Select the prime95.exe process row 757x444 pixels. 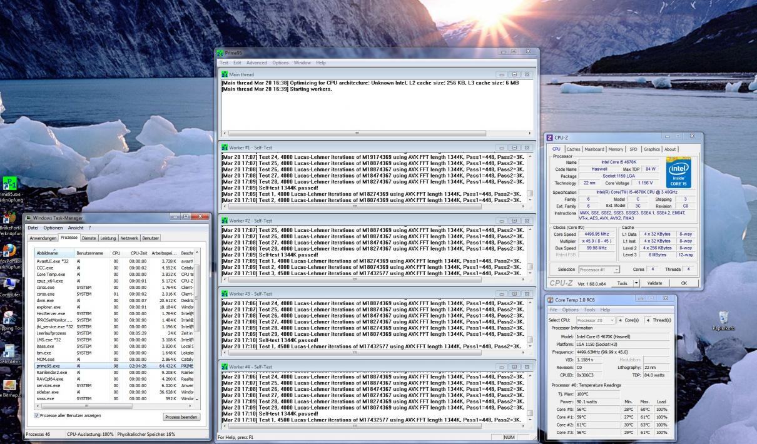(114, 366)
